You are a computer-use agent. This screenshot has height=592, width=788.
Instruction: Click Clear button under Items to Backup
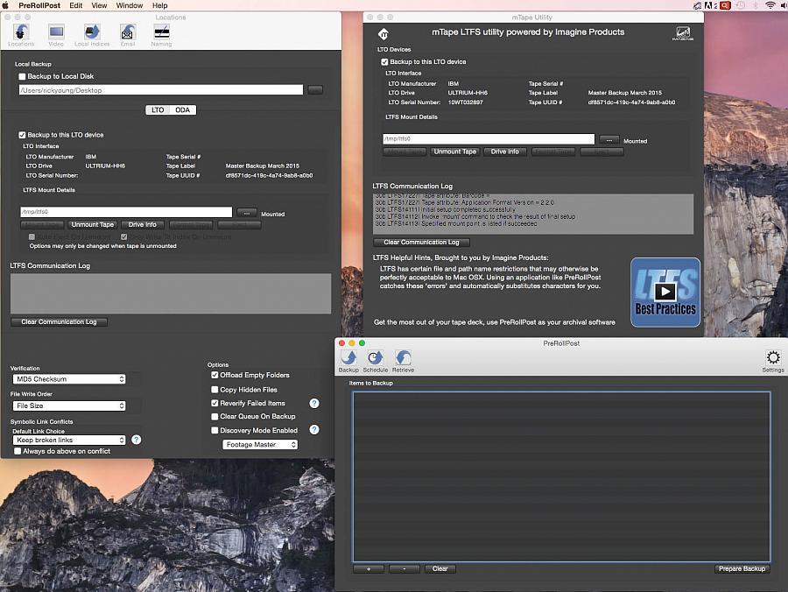[x=440, y=569]
